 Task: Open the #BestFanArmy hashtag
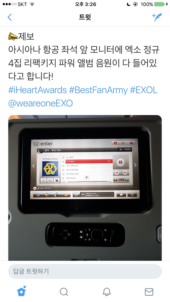click(98, 90)
